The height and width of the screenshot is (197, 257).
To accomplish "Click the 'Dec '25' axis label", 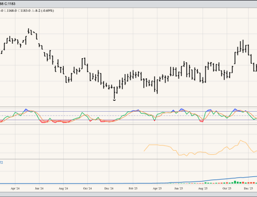I will pyautogui.click(x=248, y=188).
